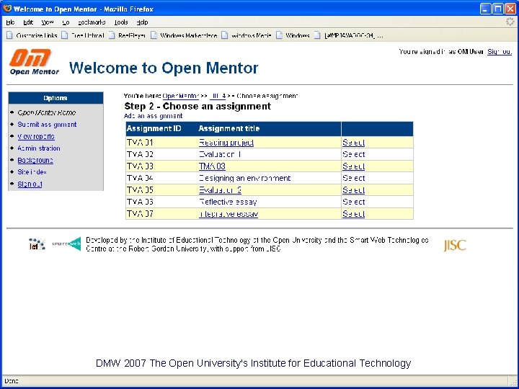Image resolution: width=519 pixels, height=389 pixels.
Task: Open the RealPlayer bookmark
Action: [127, 35]
